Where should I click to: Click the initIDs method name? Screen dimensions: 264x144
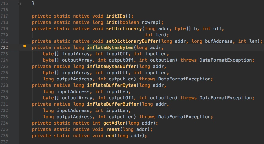[116, 16]
